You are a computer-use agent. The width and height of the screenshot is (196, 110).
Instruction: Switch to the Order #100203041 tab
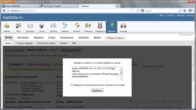point(21,6)
